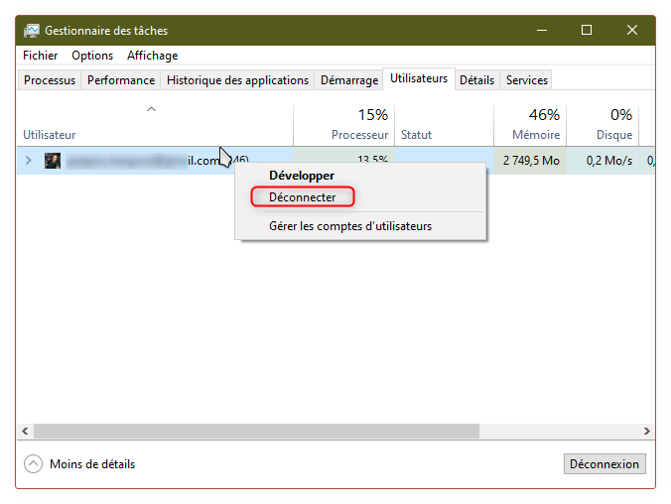Open the Historique des applications tab
This screenshot has width=671, height=504.
(237, 80)
